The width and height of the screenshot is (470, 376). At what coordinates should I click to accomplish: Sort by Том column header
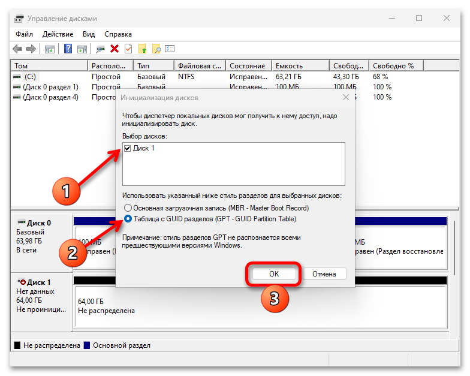pyautogui.click(x=49, y=66)
